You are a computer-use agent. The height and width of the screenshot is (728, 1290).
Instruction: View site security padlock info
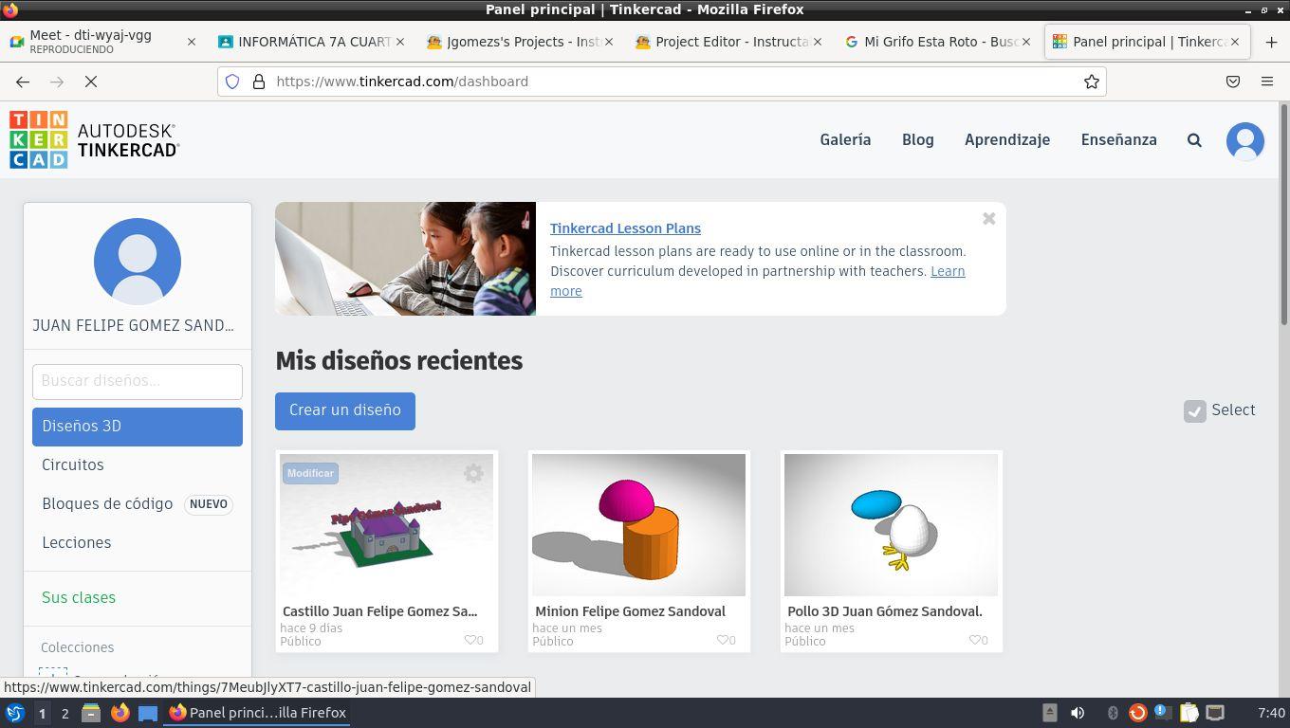click(258, 82)
